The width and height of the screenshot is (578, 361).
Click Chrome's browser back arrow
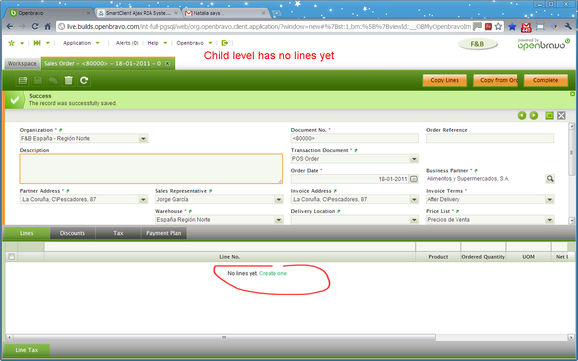point(10,27)
